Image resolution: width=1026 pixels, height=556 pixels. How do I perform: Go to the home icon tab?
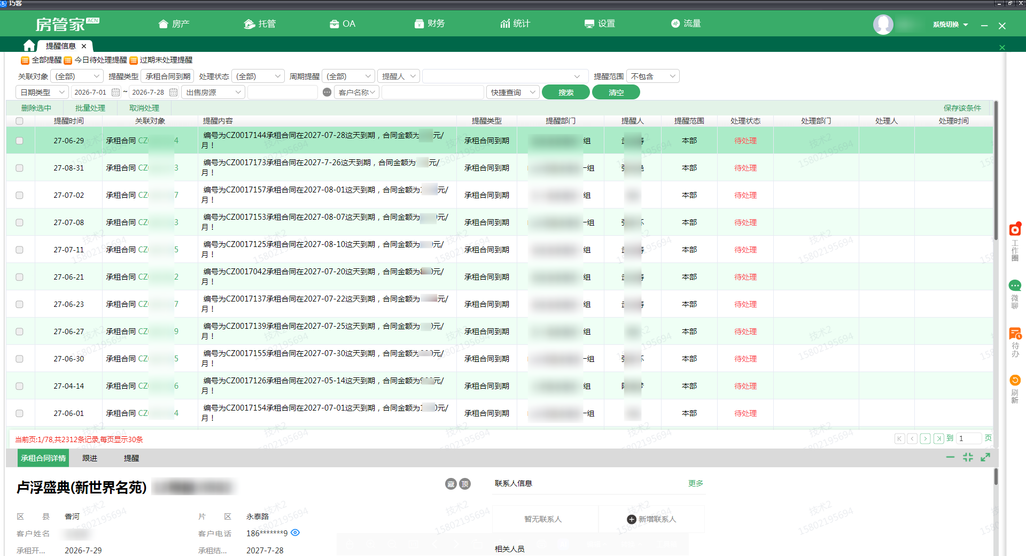click(x=29, y=45)
